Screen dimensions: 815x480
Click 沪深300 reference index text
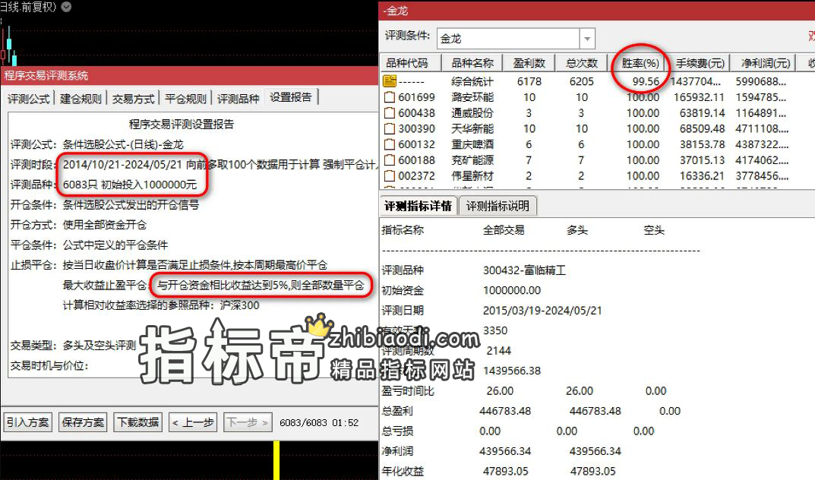(x=239, y=305)
